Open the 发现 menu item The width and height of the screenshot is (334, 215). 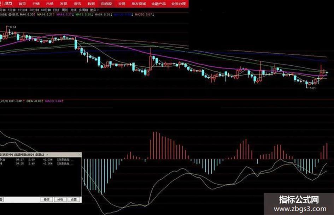pos(64,4)
